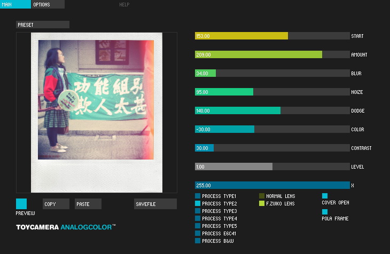
Task: Select the F.Zuiko Lens option
Action: [277, 203]
